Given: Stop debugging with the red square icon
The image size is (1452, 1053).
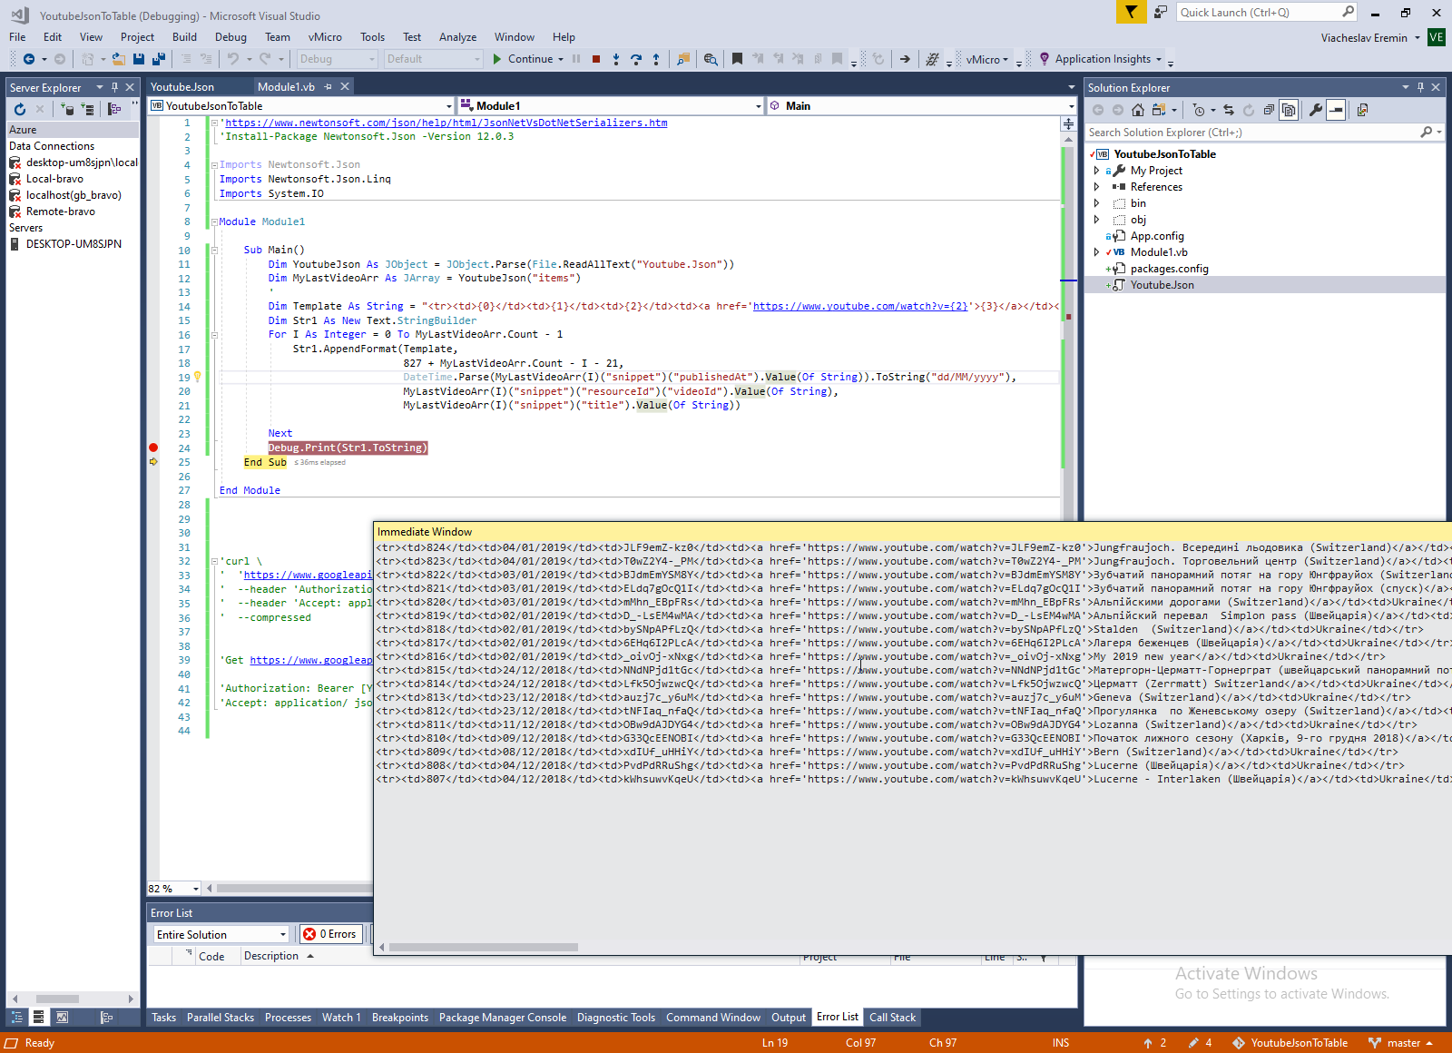Looking at the screenshot, I should click(596, 59).
